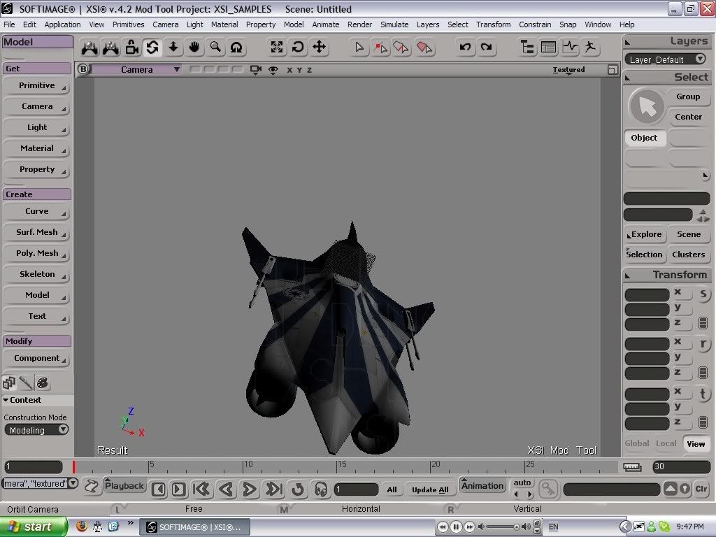Click the running figure animation icon

pyautogui.click(x=590, y=47)
